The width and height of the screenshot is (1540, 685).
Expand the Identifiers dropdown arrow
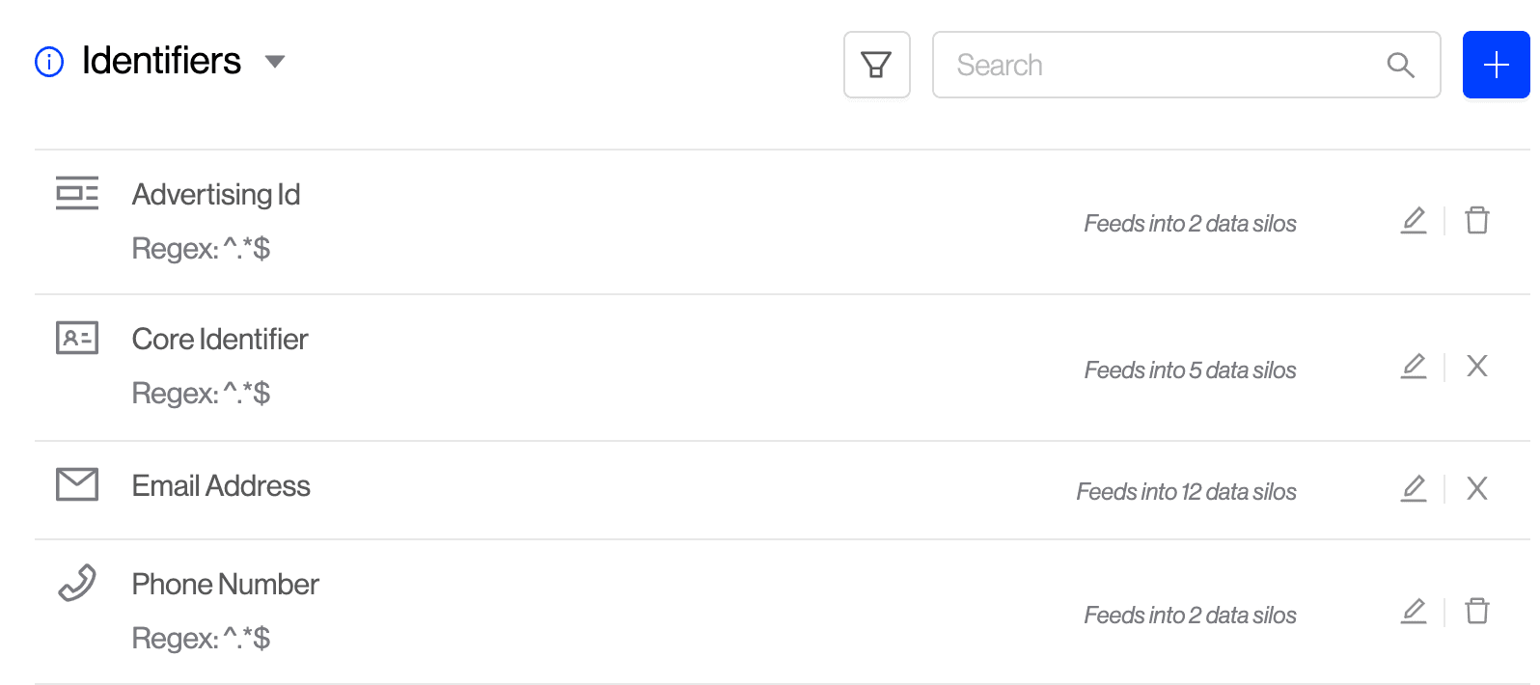275,62
